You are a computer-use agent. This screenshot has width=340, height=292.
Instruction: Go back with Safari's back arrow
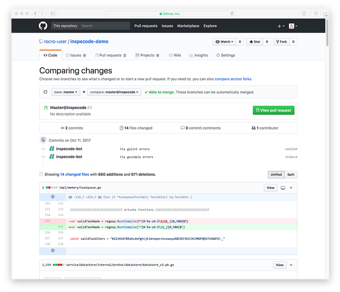tap(35, 14)
